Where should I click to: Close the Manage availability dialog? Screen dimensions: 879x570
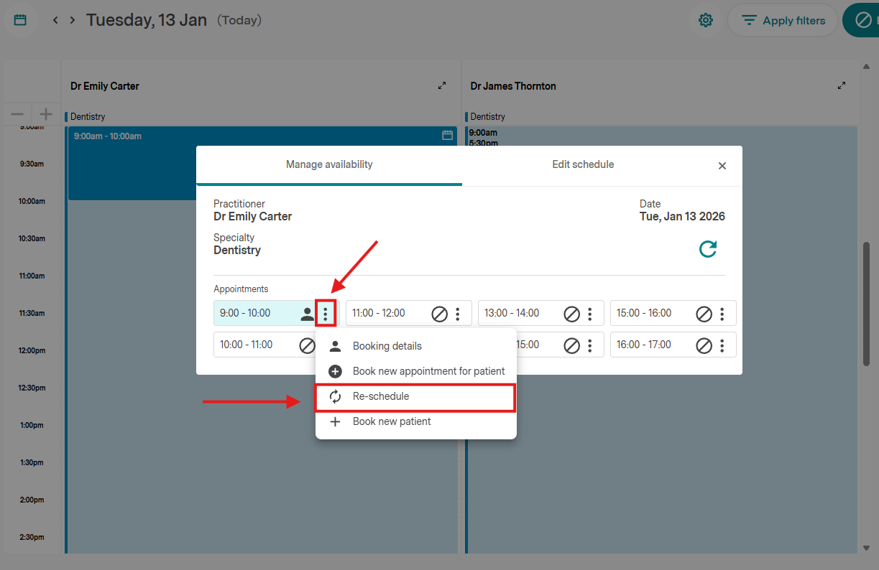pos(722,166)
